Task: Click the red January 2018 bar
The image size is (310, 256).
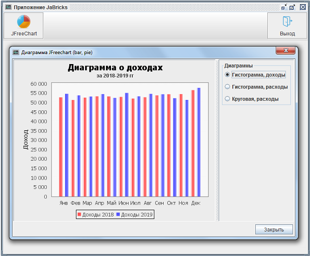Action: tap(60, 147)
